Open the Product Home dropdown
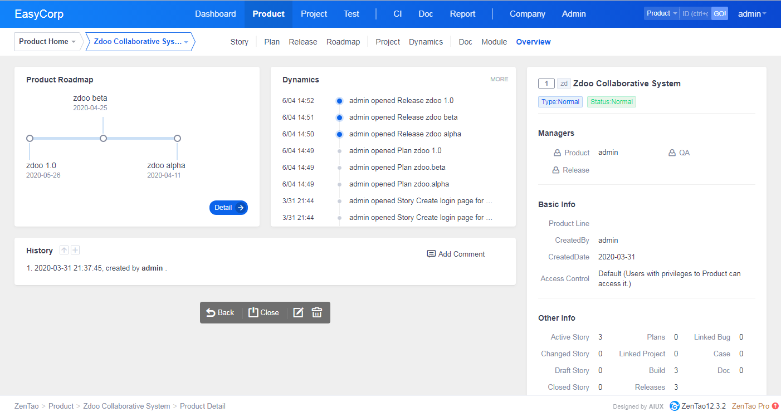 pyautogui.click(x=47, y=42)
